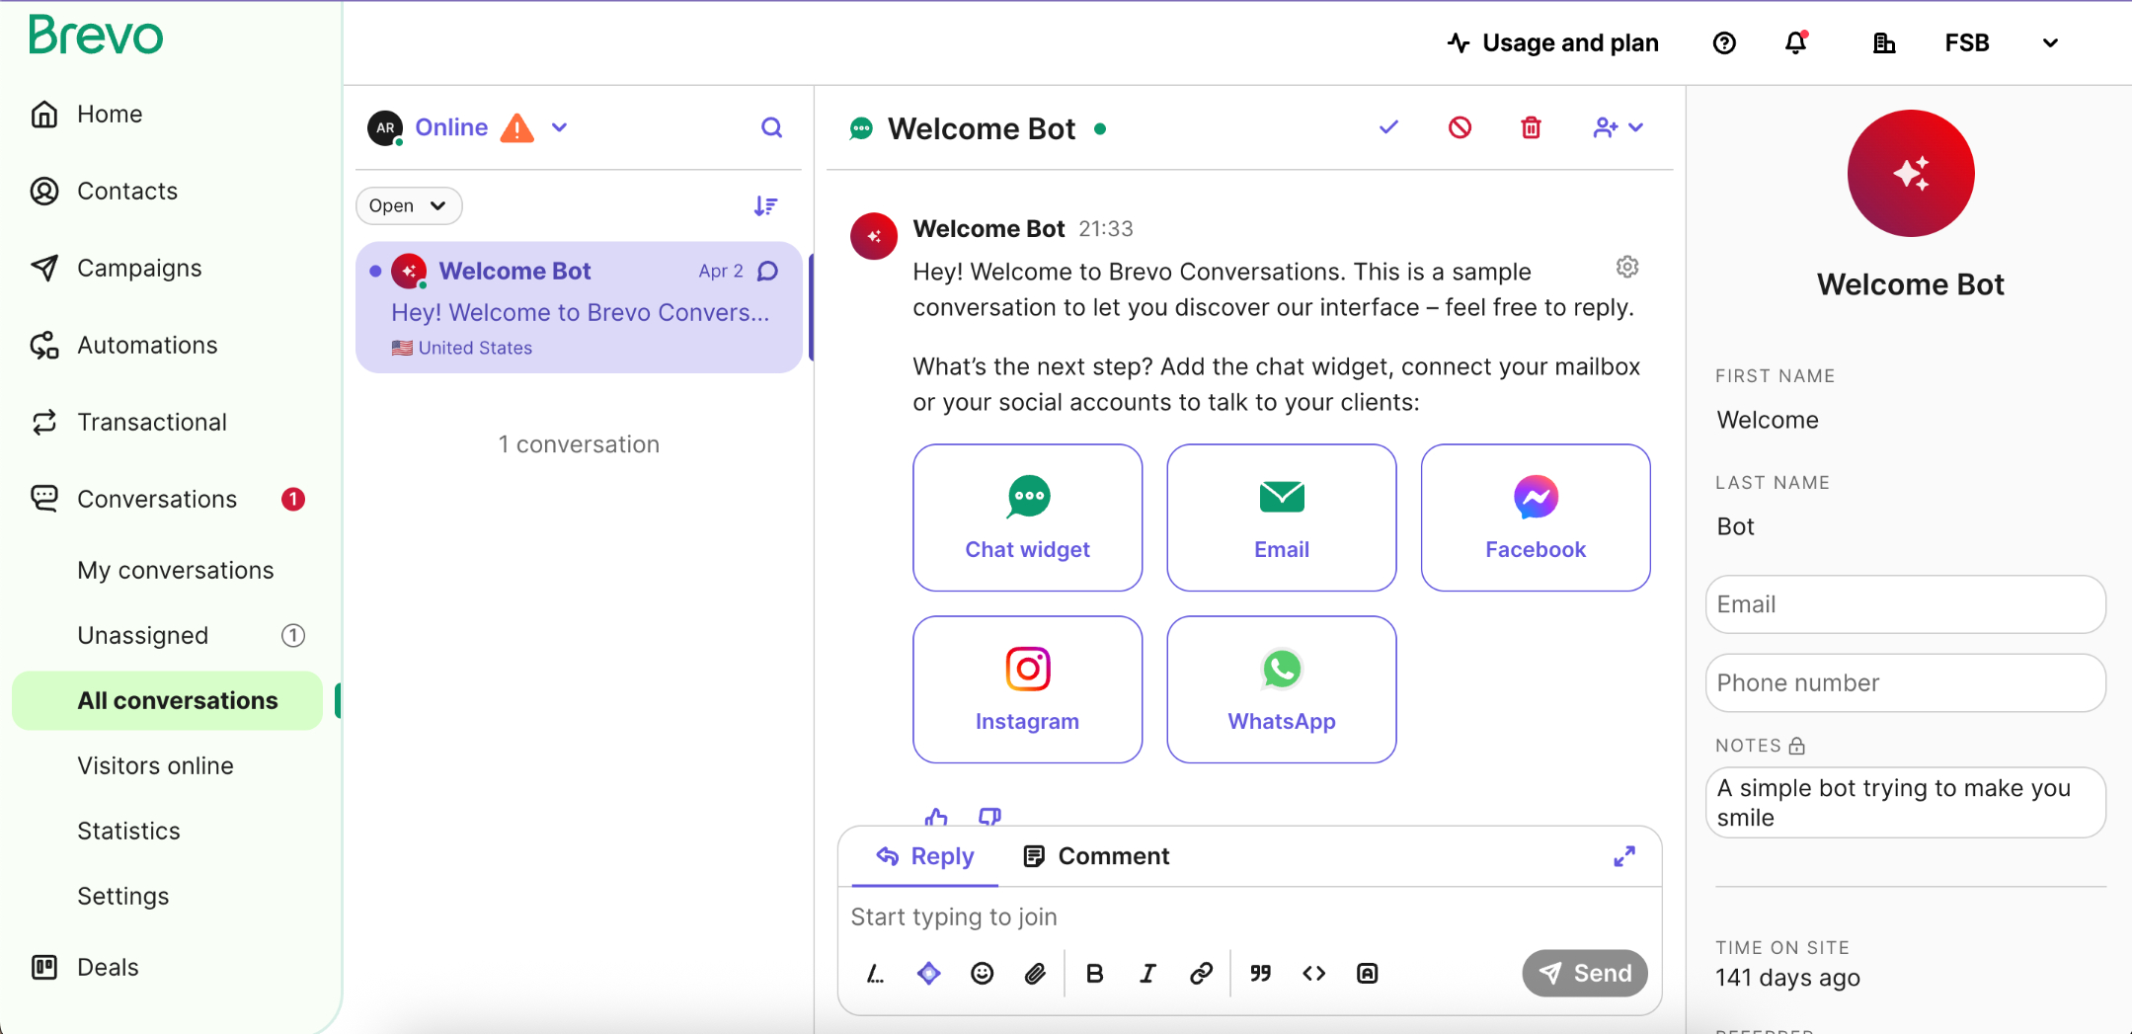The width and height of the screenshot is (2132, 1034).
Task: Expand the reply editor to full size
Action: pyautogui.click(x=1624, y=856)
